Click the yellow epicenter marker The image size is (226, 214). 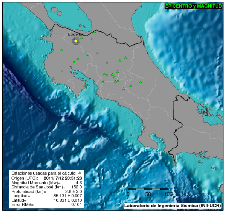tap(76, 41)
